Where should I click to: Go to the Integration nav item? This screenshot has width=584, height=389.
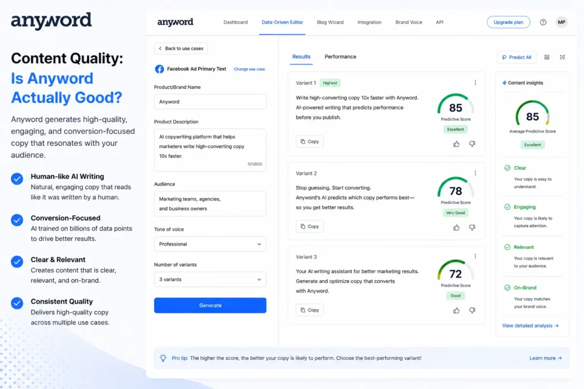pos(369,22)
